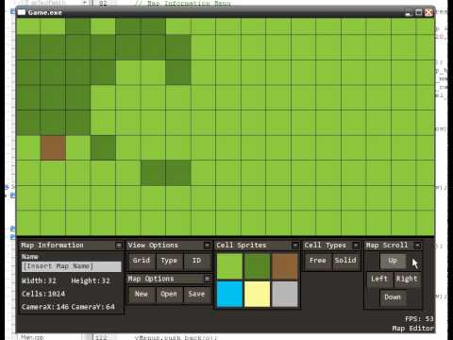Click the Map Editor label
This screenshot has width=453, height=340.
tap(413, 329)
